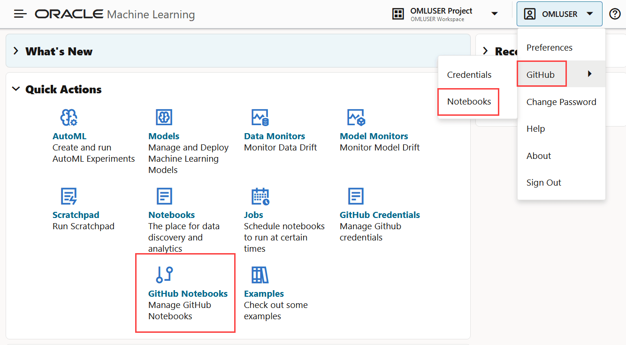This screenshot has height=345, width=626.
Task: Click the Model Monitors icon
Action: pos(356,117)
